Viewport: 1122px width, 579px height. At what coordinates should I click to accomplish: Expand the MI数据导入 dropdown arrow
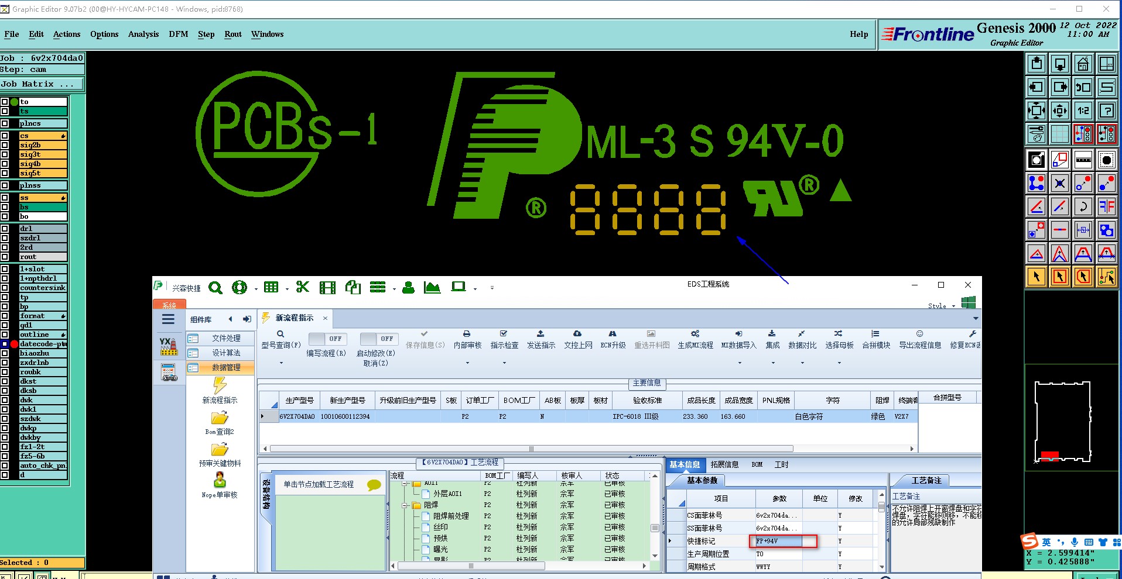(739, 363)
